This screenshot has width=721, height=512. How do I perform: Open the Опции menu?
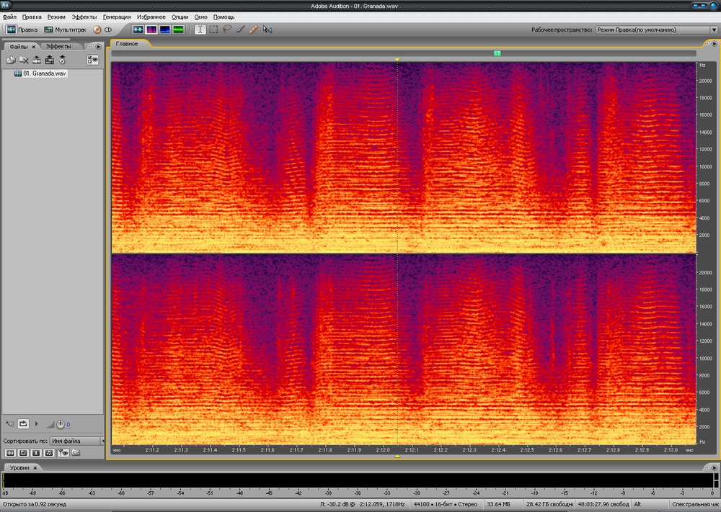pos(180,17)
